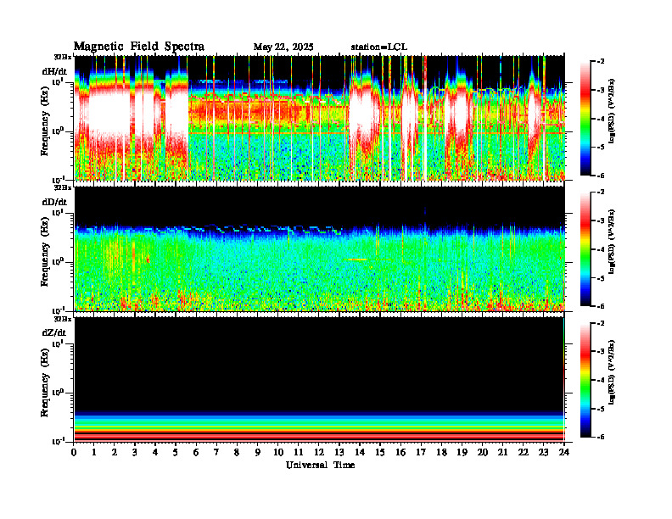
Task: Click the hour "11" tick label on the time axis
Action: click(x=299, y=452)
